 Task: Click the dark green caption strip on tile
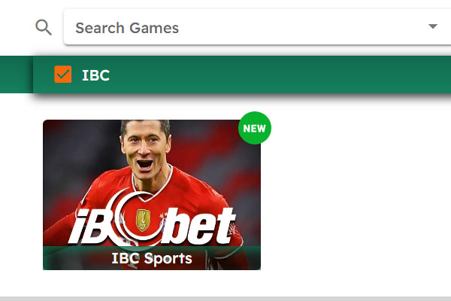152,258
